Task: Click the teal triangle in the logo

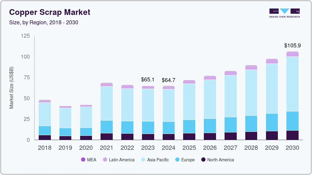Action: 284,11
